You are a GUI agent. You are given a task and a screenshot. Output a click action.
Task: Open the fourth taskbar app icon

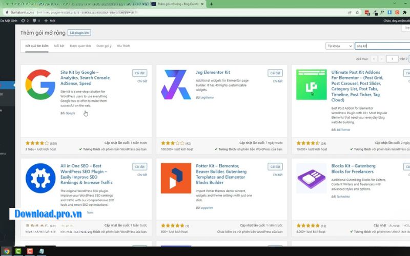point(42,251)
